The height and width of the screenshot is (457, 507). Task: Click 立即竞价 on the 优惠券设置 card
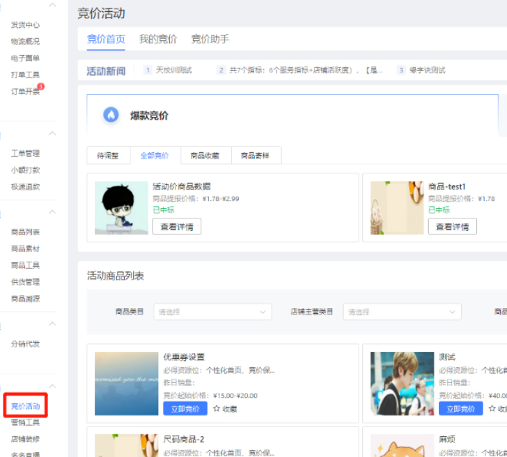tap(185, 409)
